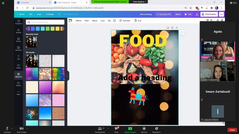
Task: Open Effects in image toolbar
Action: (x=79, y=21)
